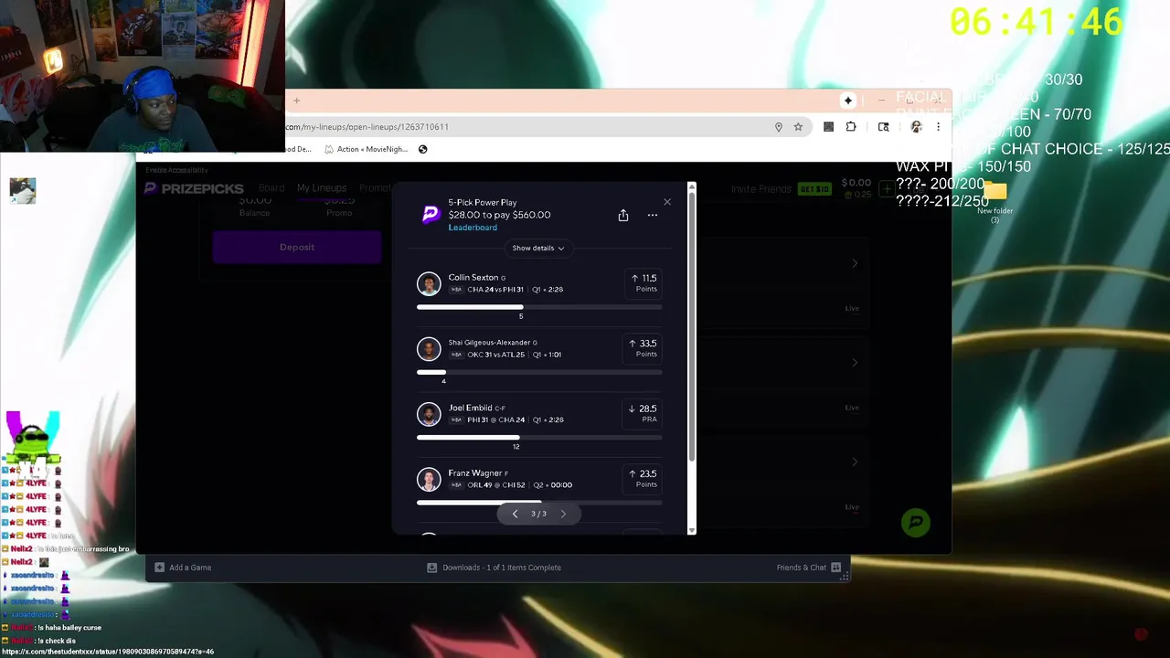
Task: Open Friends & Chat in Steam window
Action: coord(809,568)
